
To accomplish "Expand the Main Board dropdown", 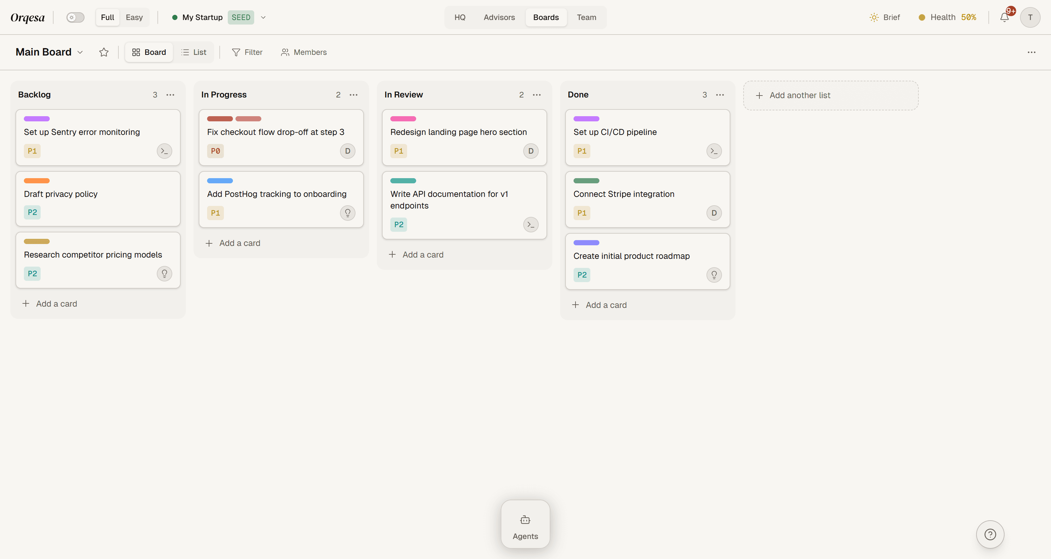I will pos(80,52).
